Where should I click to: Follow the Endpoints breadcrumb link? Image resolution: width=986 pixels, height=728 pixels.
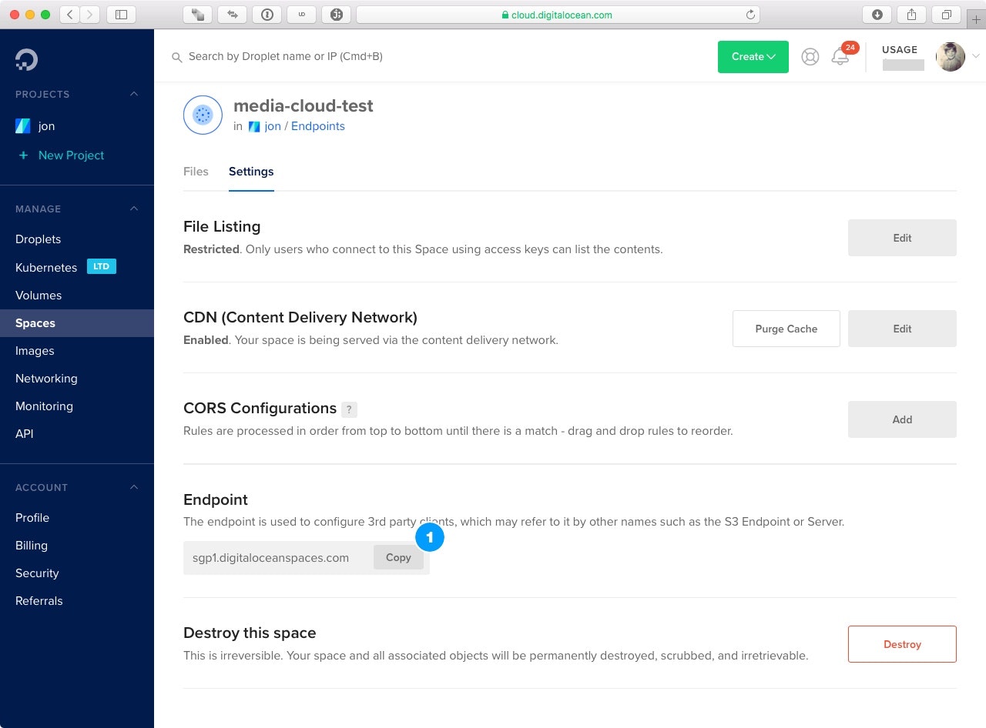tap(318, 126)
